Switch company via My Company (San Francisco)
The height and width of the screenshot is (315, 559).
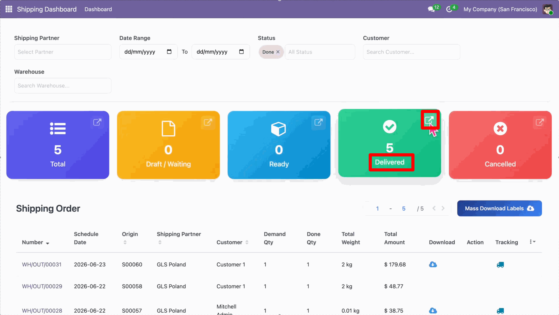[x=500, y=9]
